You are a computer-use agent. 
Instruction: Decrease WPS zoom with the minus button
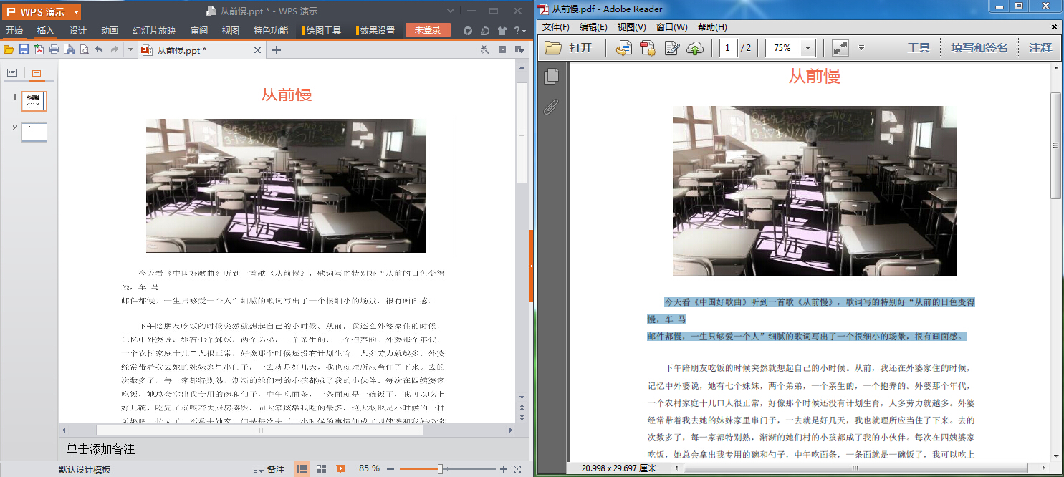[x=390, y=469]
